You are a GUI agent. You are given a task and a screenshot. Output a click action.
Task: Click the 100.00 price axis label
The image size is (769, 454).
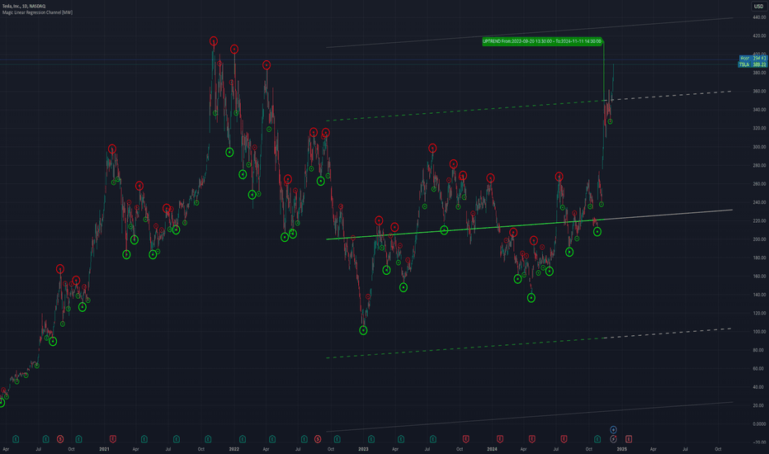(x=759, y=331)
